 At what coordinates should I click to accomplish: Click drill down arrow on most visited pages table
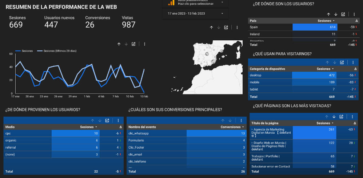(334, 117)
